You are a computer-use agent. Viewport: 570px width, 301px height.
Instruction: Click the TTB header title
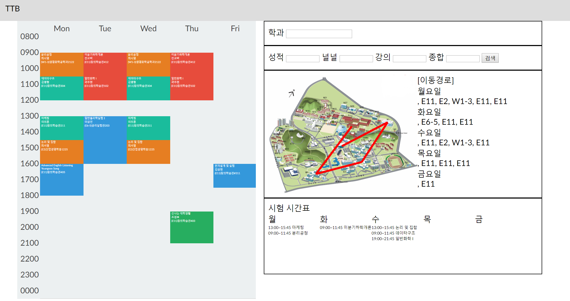pyautogui.click(x=12, y=9)
